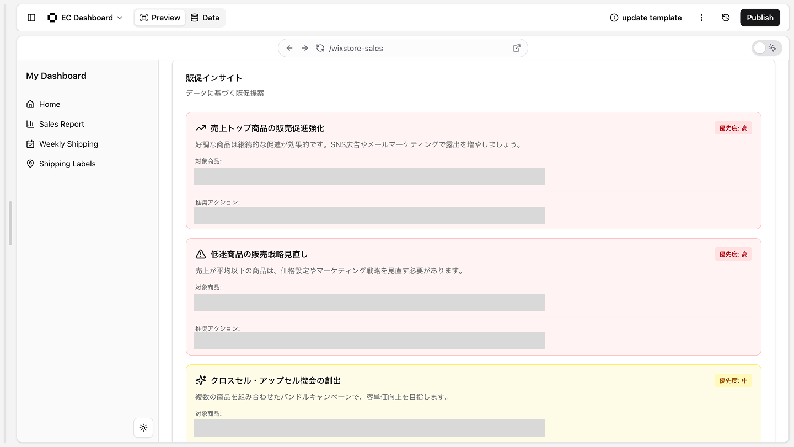Open Weekly Shipping from the sidebar
The width and height of the screenshot is (794, 447).
[68, 143]
